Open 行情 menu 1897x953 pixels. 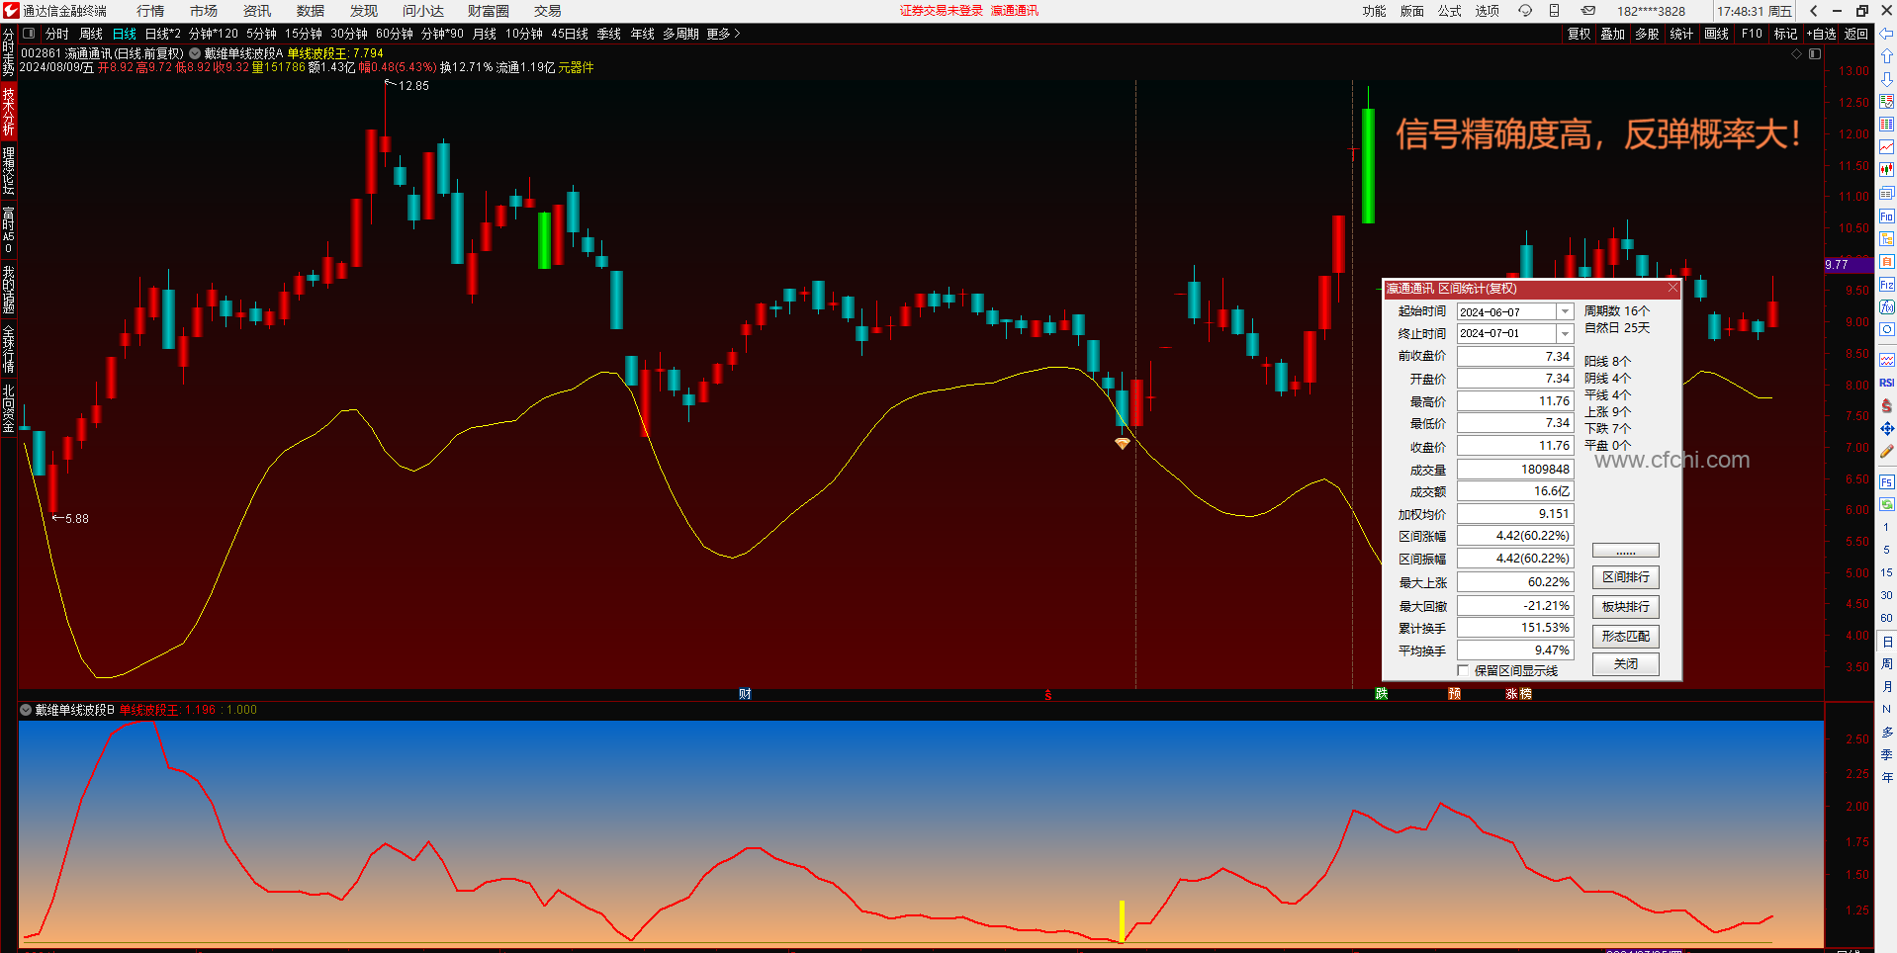[150, 11]
